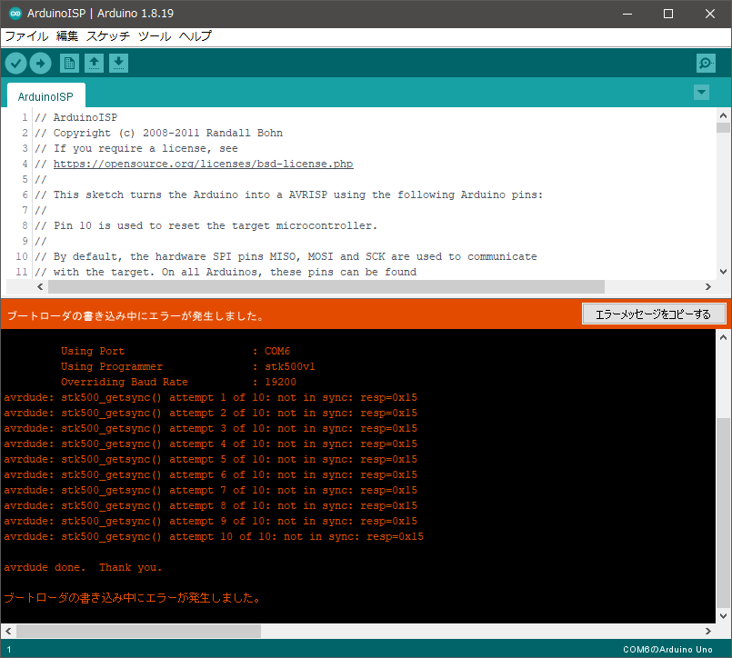Click the 'avrdude done. Thank you.' line

click(83, 567)
